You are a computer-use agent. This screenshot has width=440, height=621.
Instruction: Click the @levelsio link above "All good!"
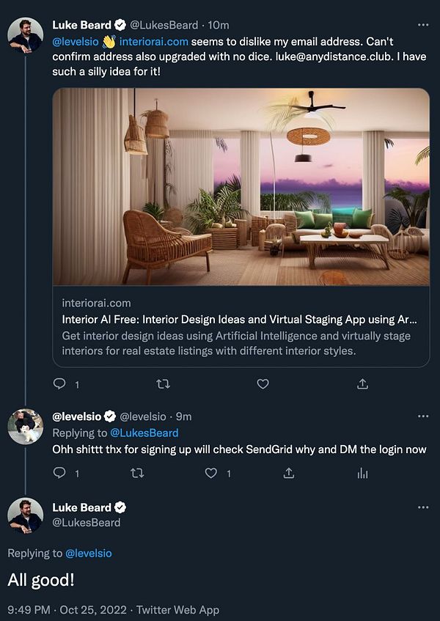pyautogui.click(x=89, y=553)
